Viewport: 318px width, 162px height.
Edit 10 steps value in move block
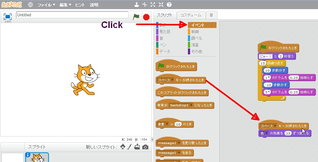[267, 70]
